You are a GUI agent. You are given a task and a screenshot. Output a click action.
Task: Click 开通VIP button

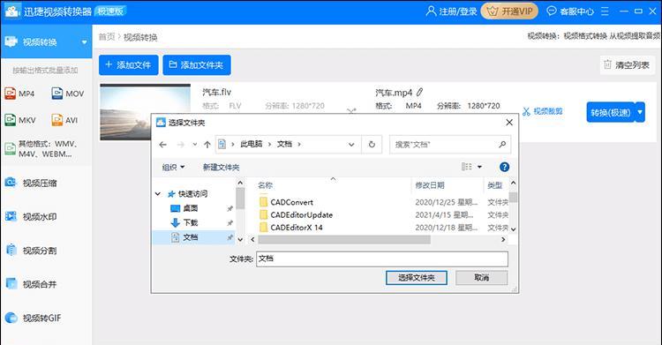pos(509,11)
